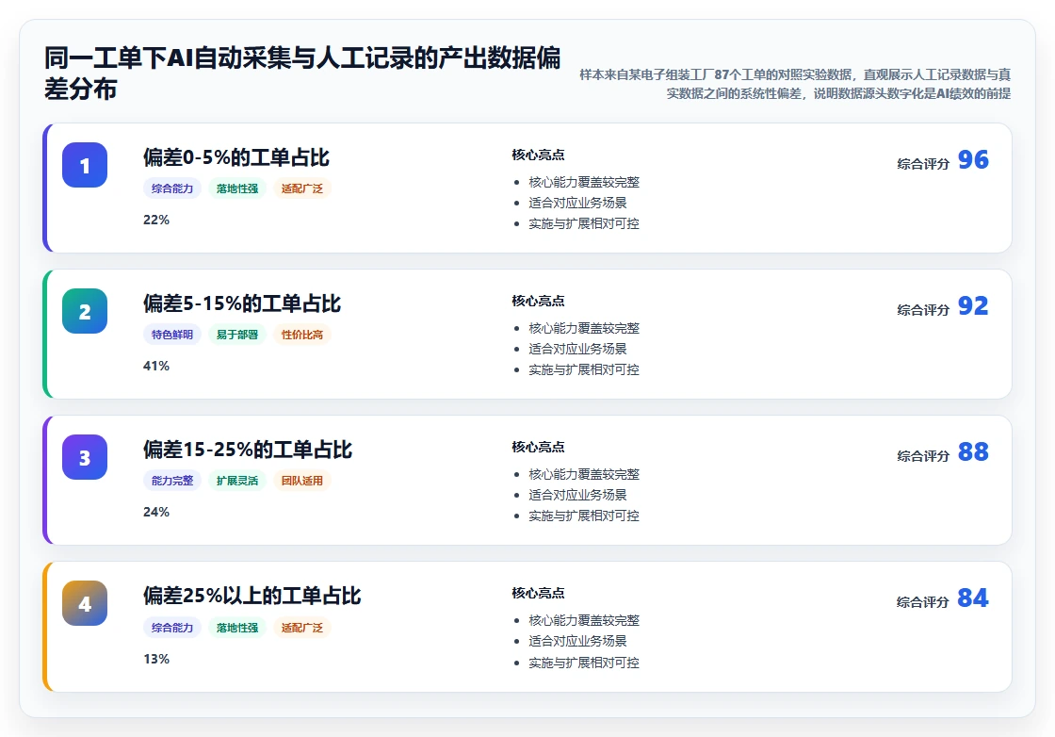Click the 适配广泛 tag in card 1
1055x737 pixels.
coord(302,188)
